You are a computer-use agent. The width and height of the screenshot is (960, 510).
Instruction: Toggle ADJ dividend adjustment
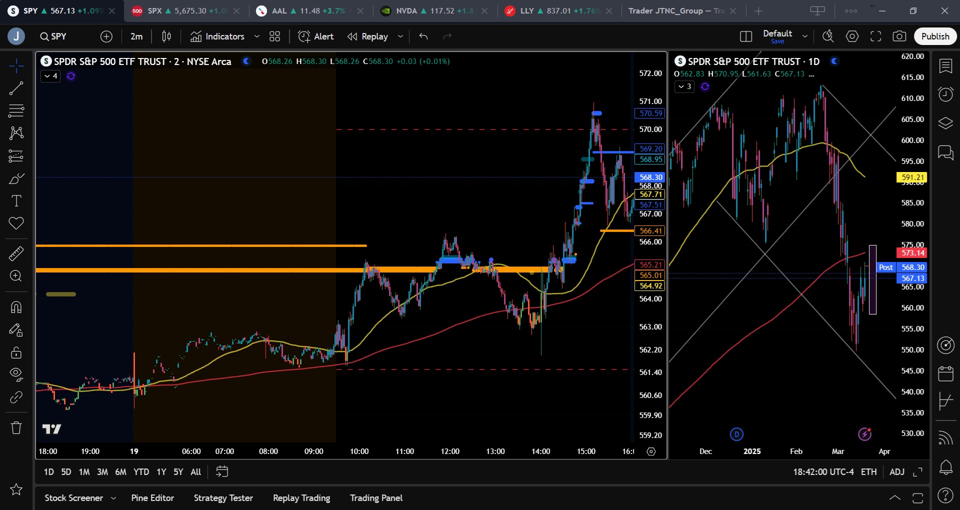pyautogui.click(x=897, y=472)
